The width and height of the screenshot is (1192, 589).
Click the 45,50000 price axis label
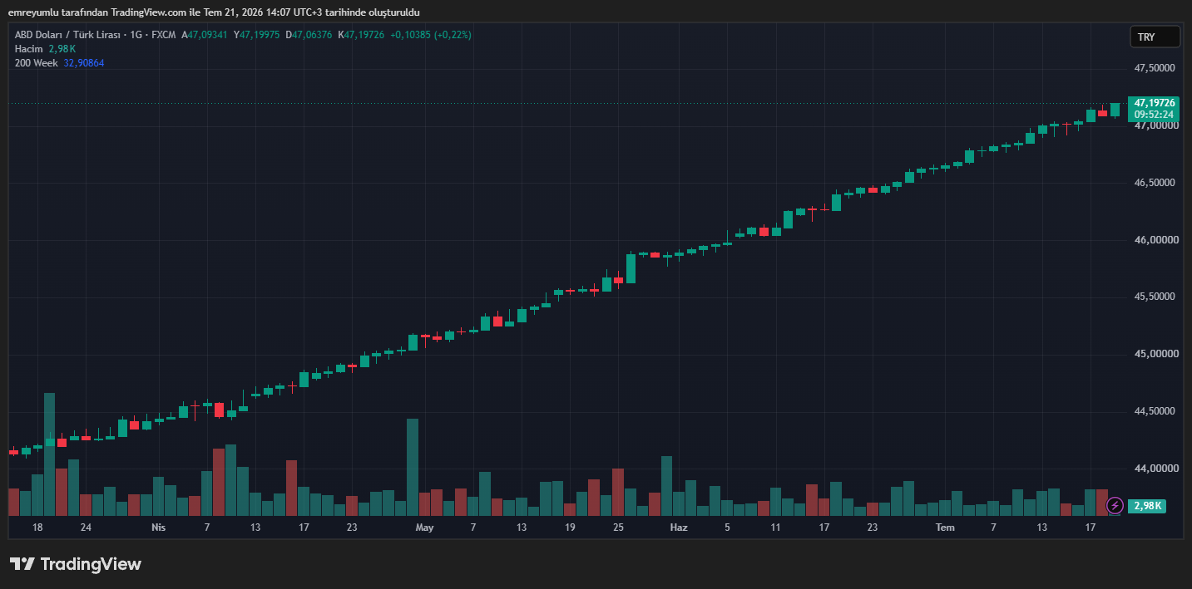click(x=1156, y=297)
